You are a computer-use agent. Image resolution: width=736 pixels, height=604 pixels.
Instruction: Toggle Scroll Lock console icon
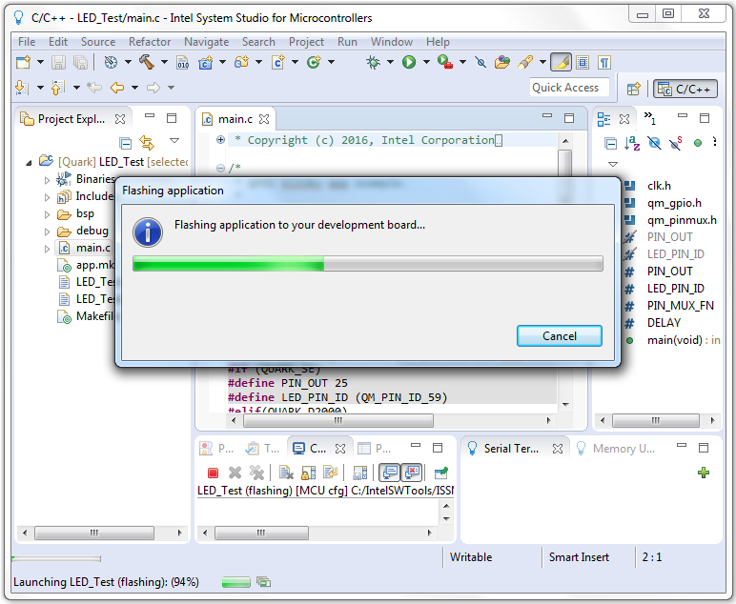(308, 473)
